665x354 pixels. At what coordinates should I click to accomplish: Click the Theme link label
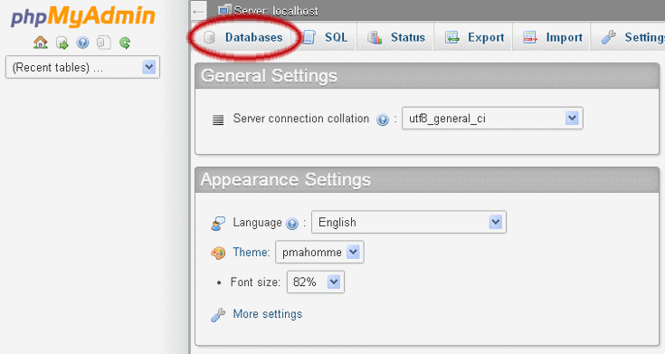[x=252, y=252]
